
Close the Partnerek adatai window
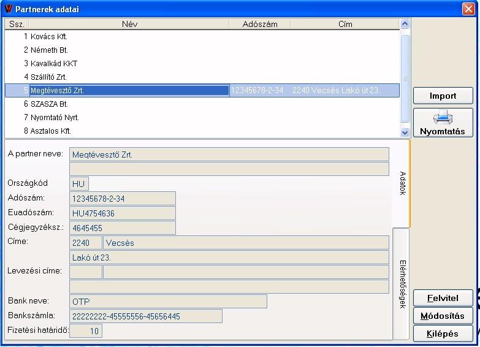pos(468,9)
